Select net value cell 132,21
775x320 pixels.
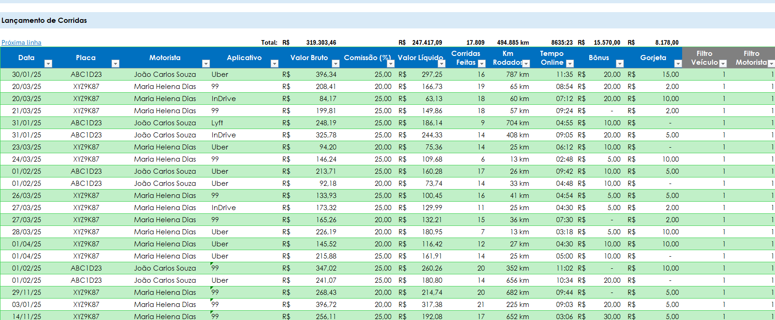pos(432,220)
